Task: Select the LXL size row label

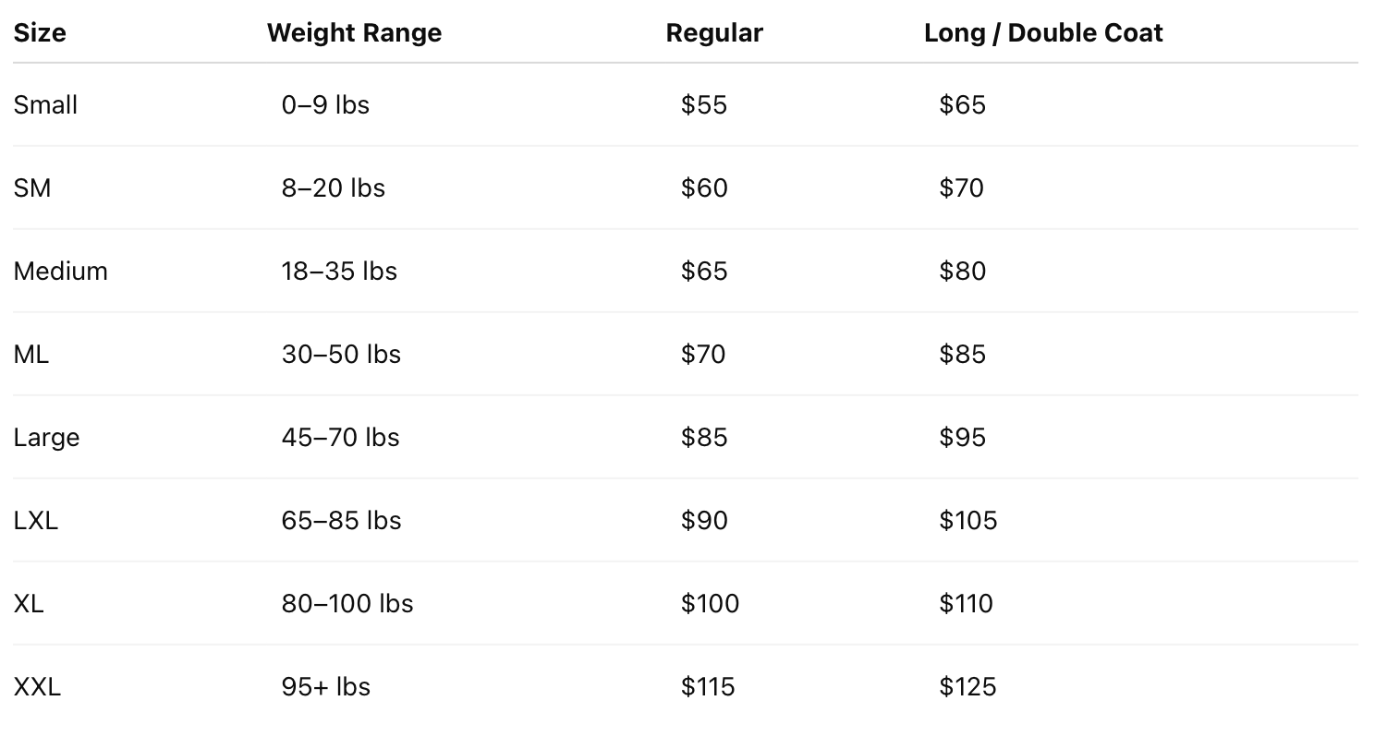Action: click(x=36, y=521)
